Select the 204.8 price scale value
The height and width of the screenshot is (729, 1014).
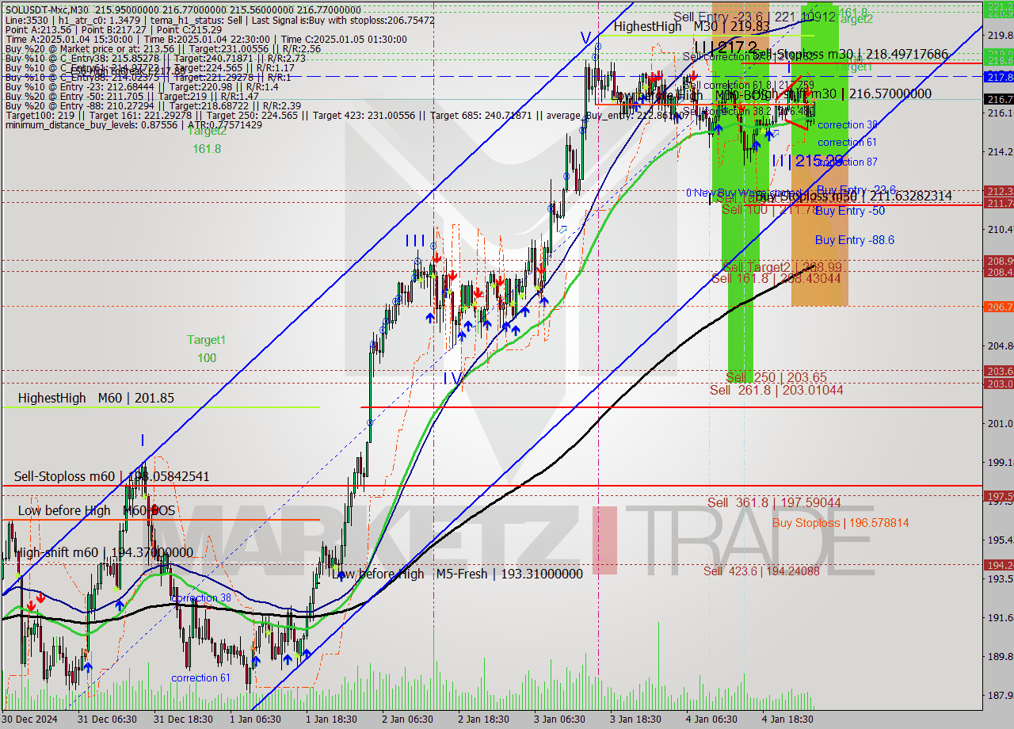999,345
